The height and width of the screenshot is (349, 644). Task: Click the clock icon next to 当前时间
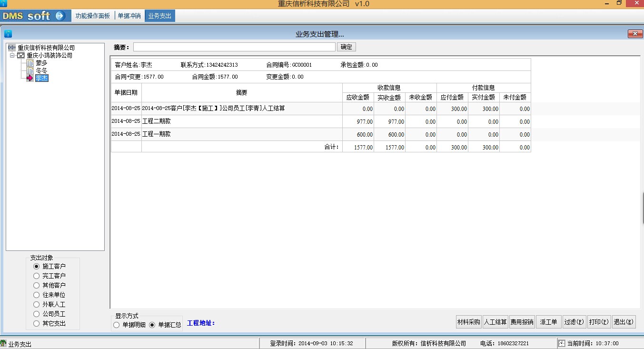[x=562, y=343]
